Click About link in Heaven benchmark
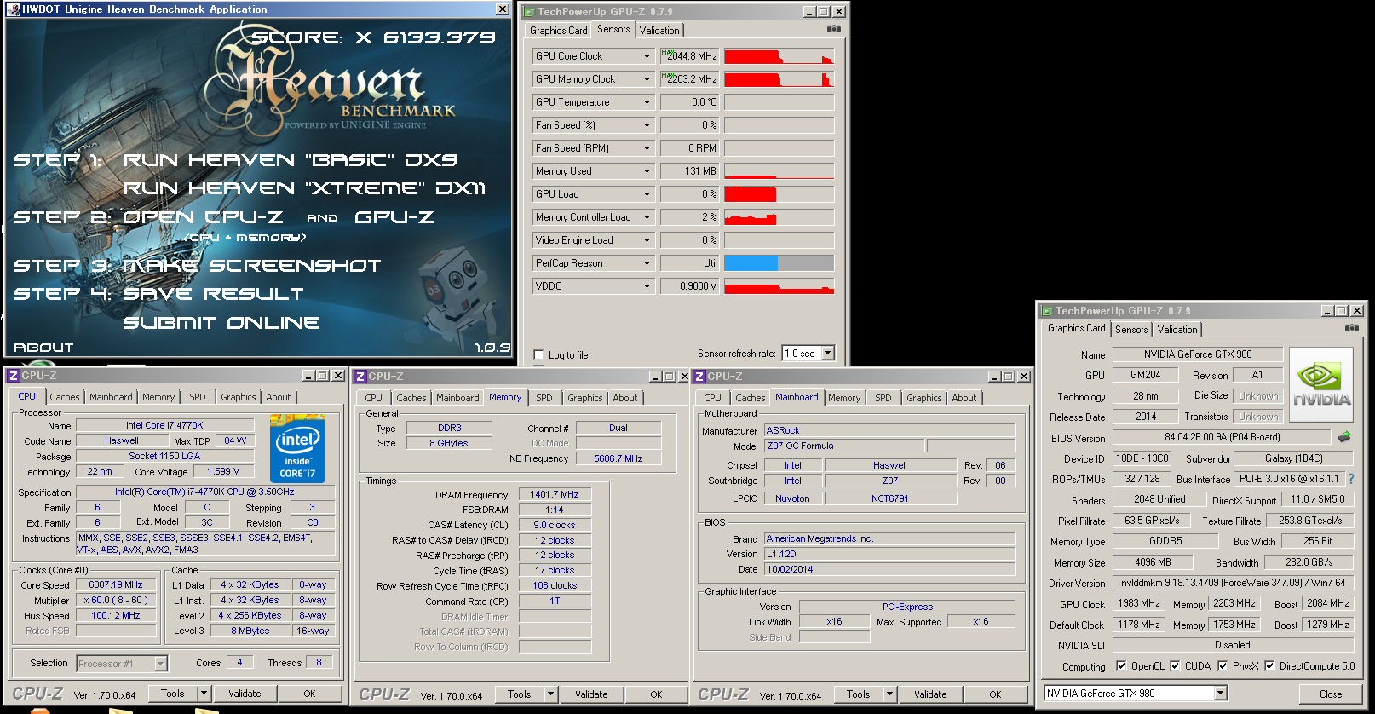The width and height of the screenshot is (1375, 714). 43,348
